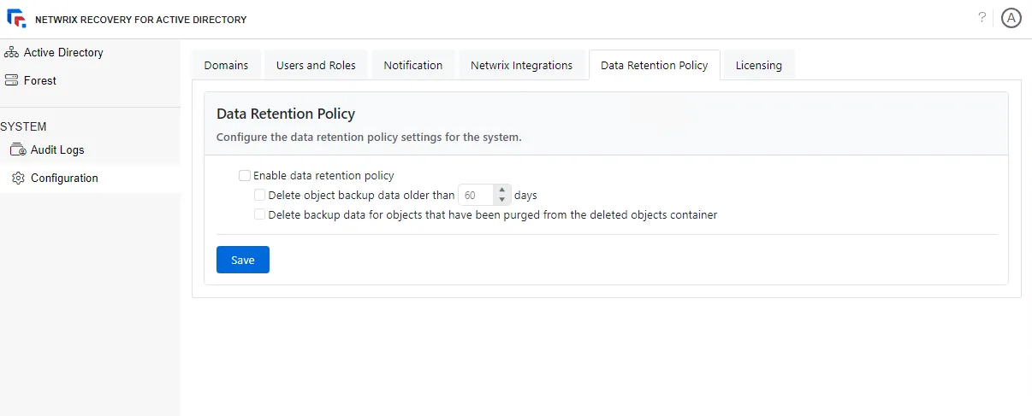This screenshot has height=416, width=1032.
Task: Click the Configuration gear icon
Action: click(18, 178)
